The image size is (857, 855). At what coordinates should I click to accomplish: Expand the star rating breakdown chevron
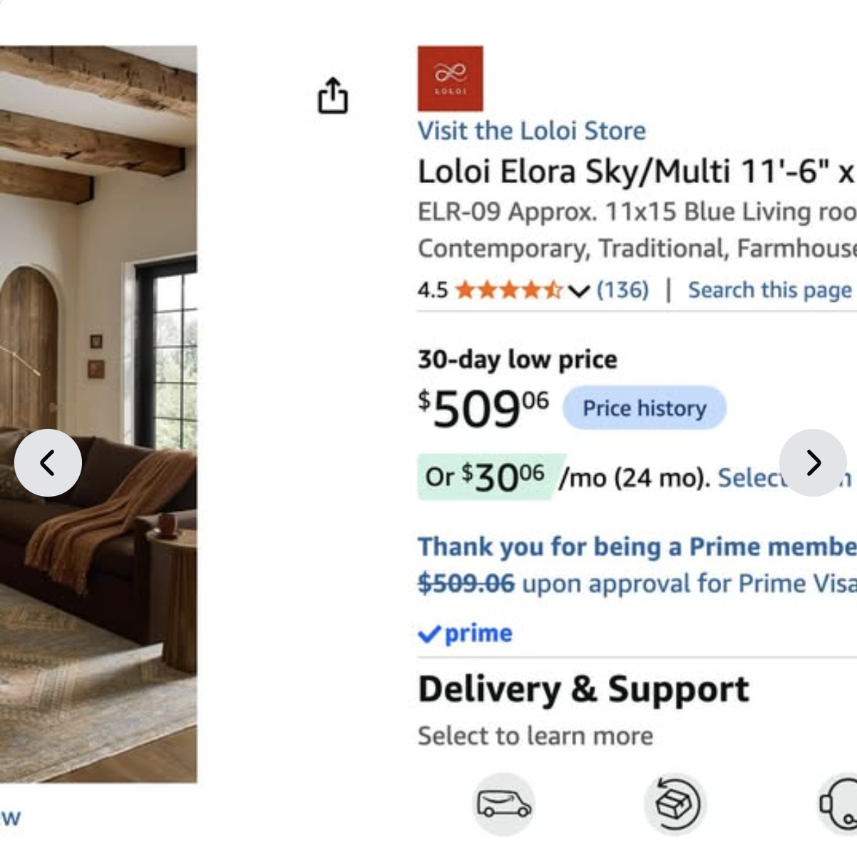coord(579,291)
